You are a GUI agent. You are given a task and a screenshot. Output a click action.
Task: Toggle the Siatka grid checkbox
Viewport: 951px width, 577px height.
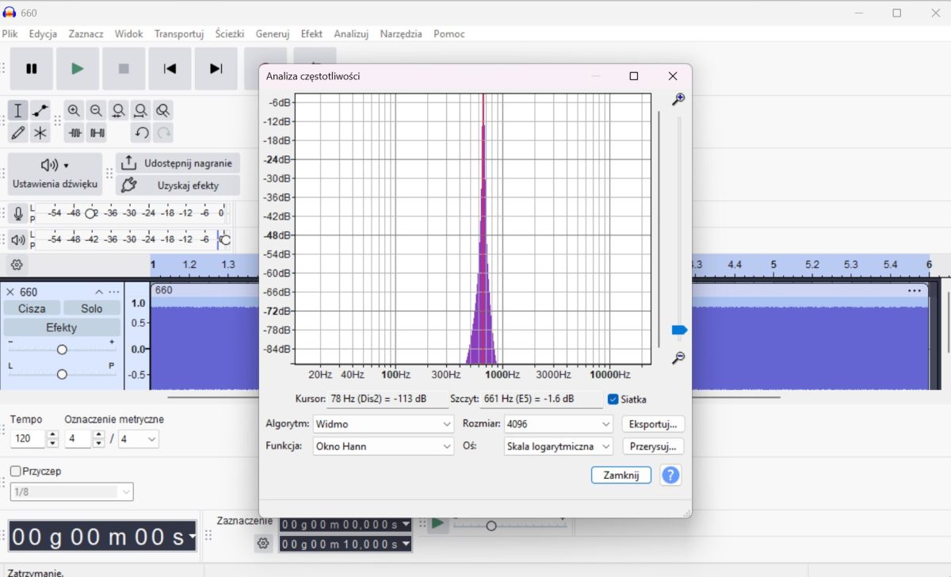point(613,399)
